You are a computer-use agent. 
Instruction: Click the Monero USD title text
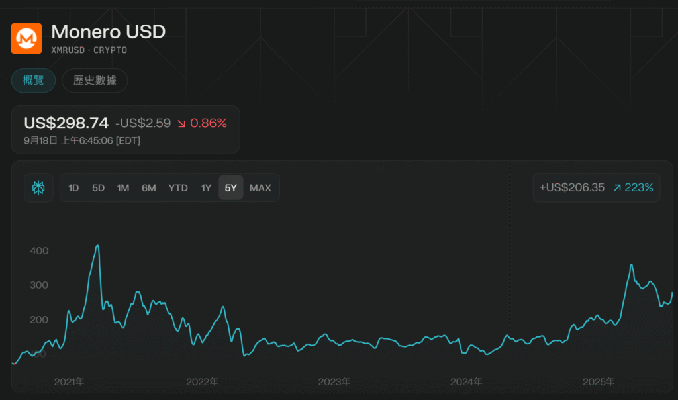pos(108,31)
